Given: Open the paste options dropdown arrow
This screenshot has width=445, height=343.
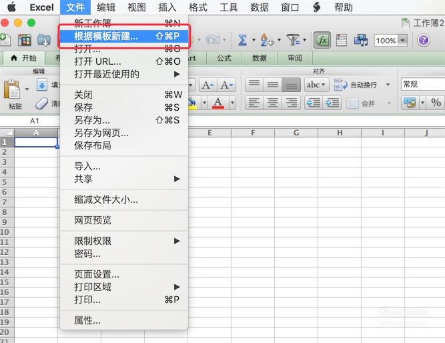Looking at the screenshot, I should [x=27, y=89].
